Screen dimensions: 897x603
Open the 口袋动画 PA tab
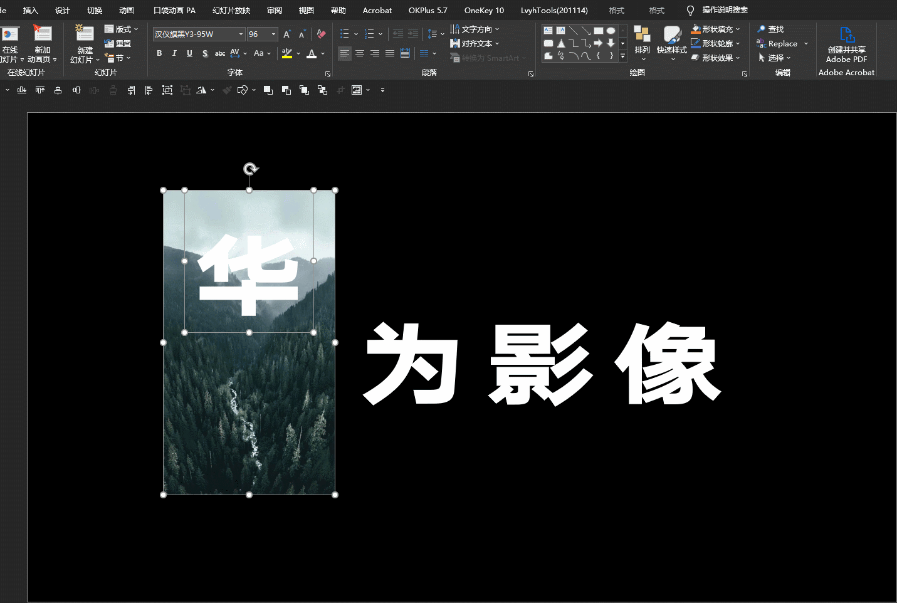[x=175, y=11]
